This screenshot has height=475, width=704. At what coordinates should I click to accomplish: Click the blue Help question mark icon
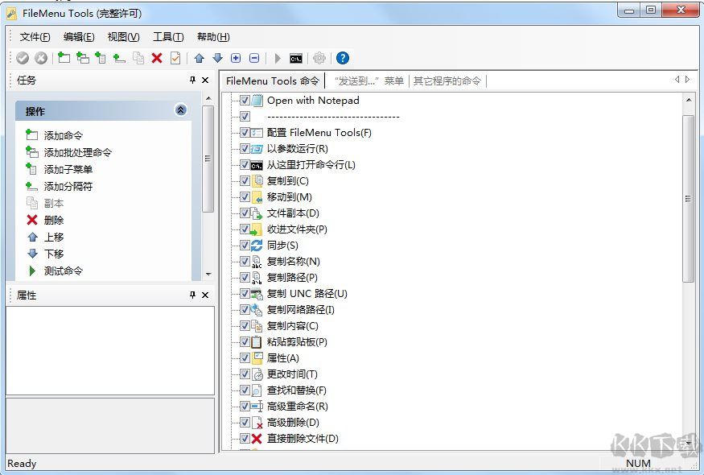[341, 58]
